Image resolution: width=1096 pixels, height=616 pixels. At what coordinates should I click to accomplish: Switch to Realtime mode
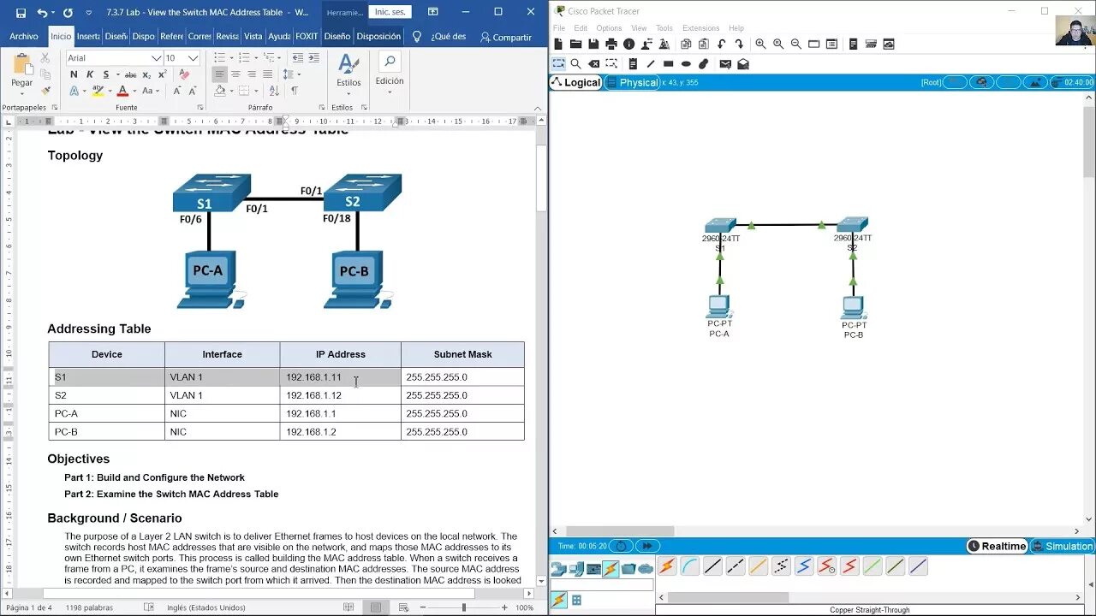[x=997, y=546]
